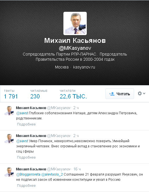Click the avatar beside the Починок tweet
149x192 pixels.
(x=9, y=138)
